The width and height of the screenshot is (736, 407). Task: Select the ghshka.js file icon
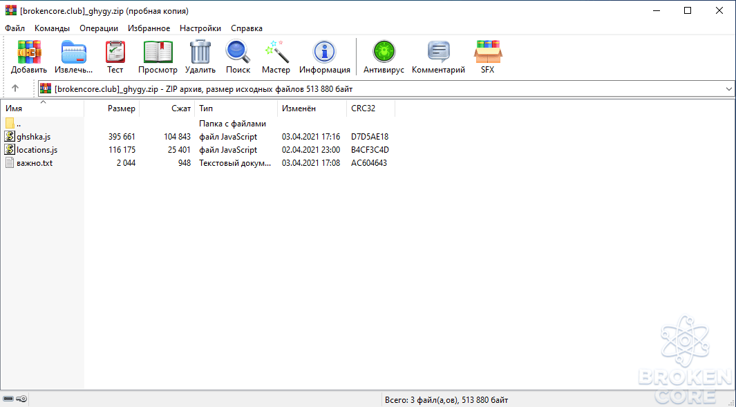coord(10,137)
